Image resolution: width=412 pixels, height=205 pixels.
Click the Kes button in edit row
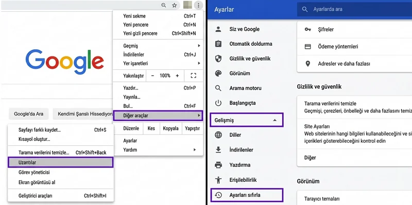tap(151, 128)
